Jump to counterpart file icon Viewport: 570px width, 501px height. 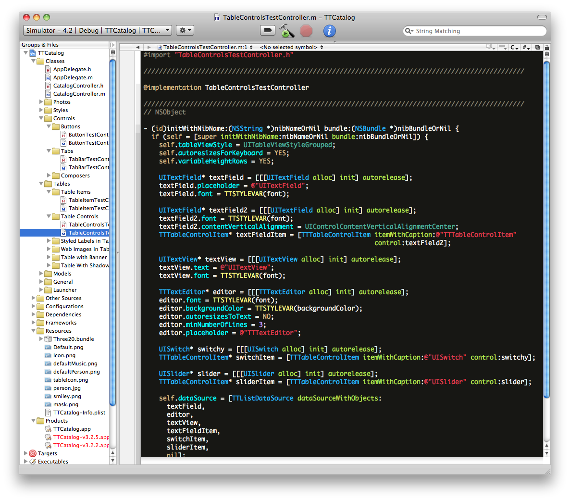[537, 47]
